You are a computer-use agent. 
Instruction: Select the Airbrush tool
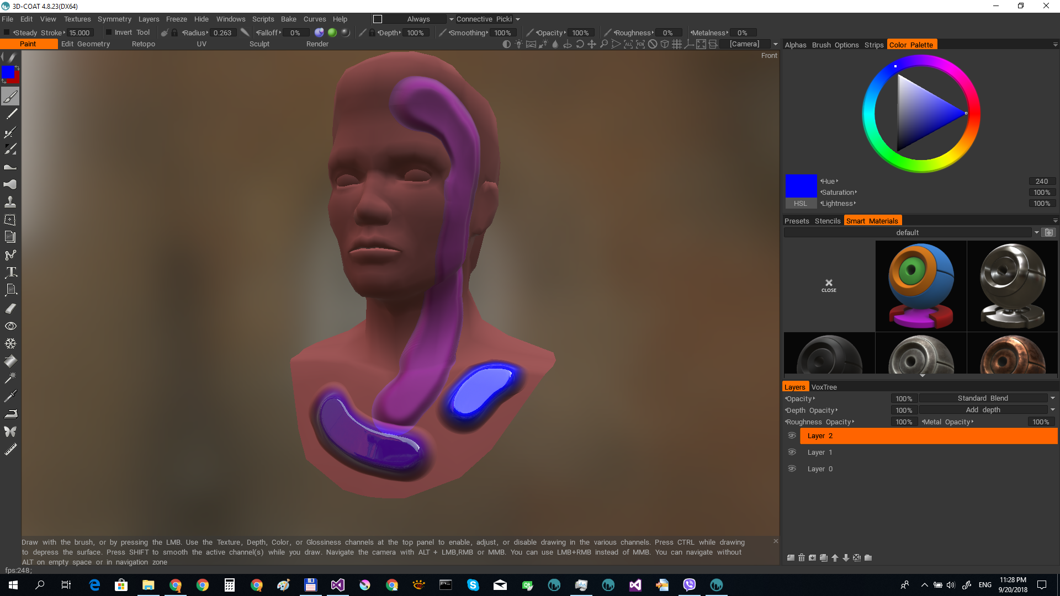[10, 132]
